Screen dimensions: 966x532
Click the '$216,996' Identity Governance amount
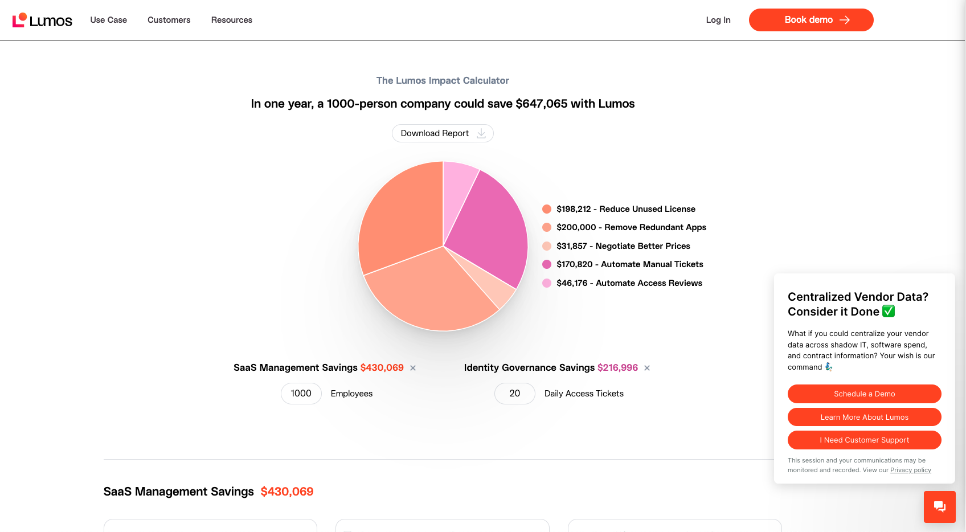click(617, 368)
